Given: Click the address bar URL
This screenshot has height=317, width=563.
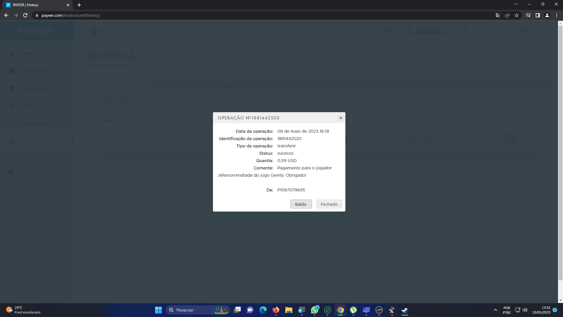Looking at the screenshot, I should 70,15.
